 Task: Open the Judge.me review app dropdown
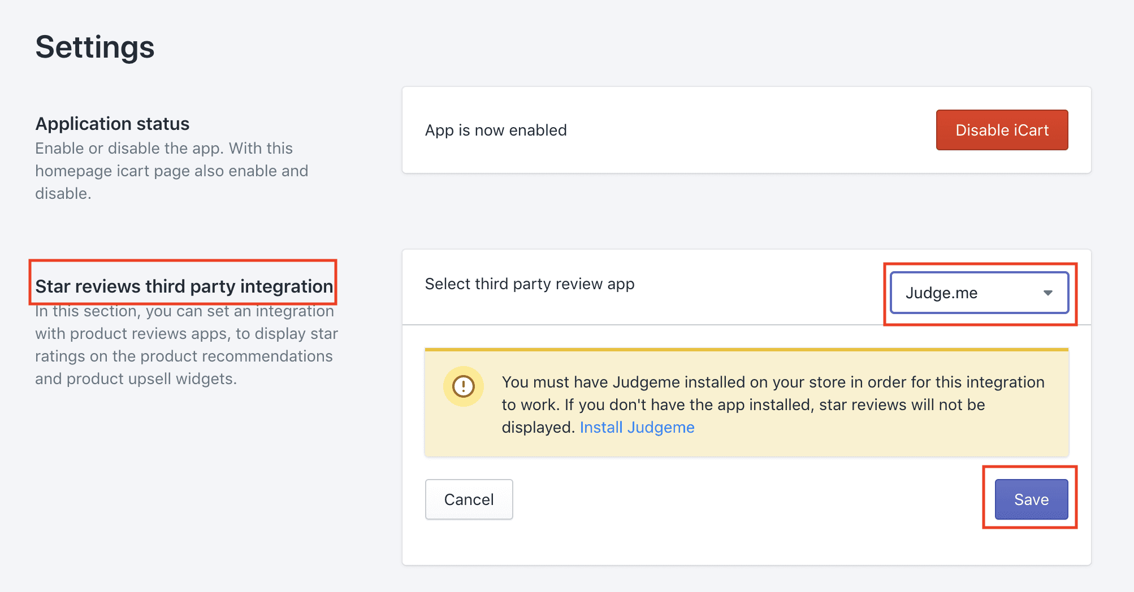(x=979, y=293)
